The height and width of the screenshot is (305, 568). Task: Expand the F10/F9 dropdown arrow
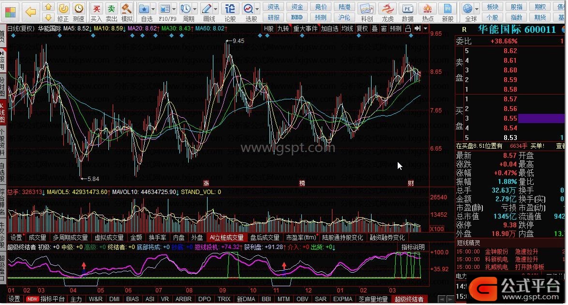pyautogui.click(x=174, y=9)
